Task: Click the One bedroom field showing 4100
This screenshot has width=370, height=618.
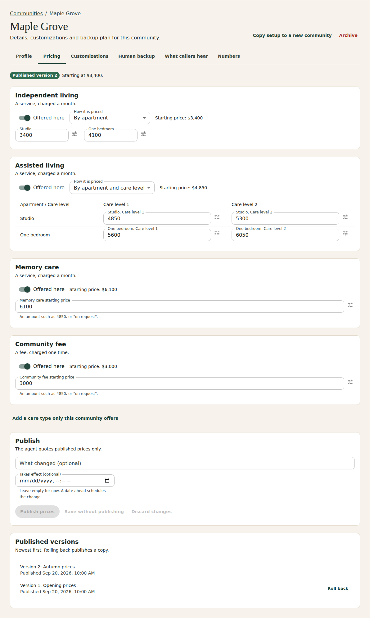Action: tap(111, 135)
